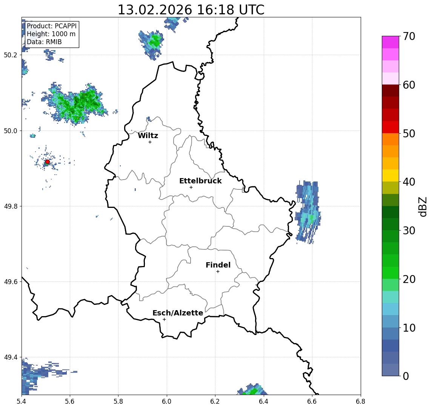Select the Ettelbruck city label

point(200,181)
